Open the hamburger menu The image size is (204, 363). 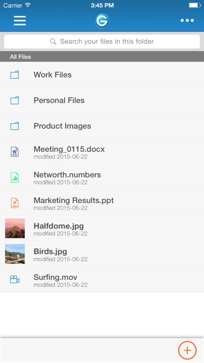click(x=20, y=21)
